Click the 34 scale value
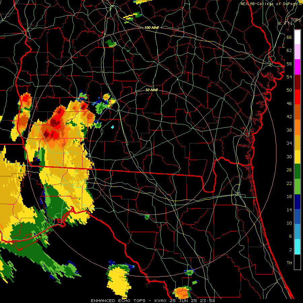This screenshot has width=303, height=303. [289, 143]
